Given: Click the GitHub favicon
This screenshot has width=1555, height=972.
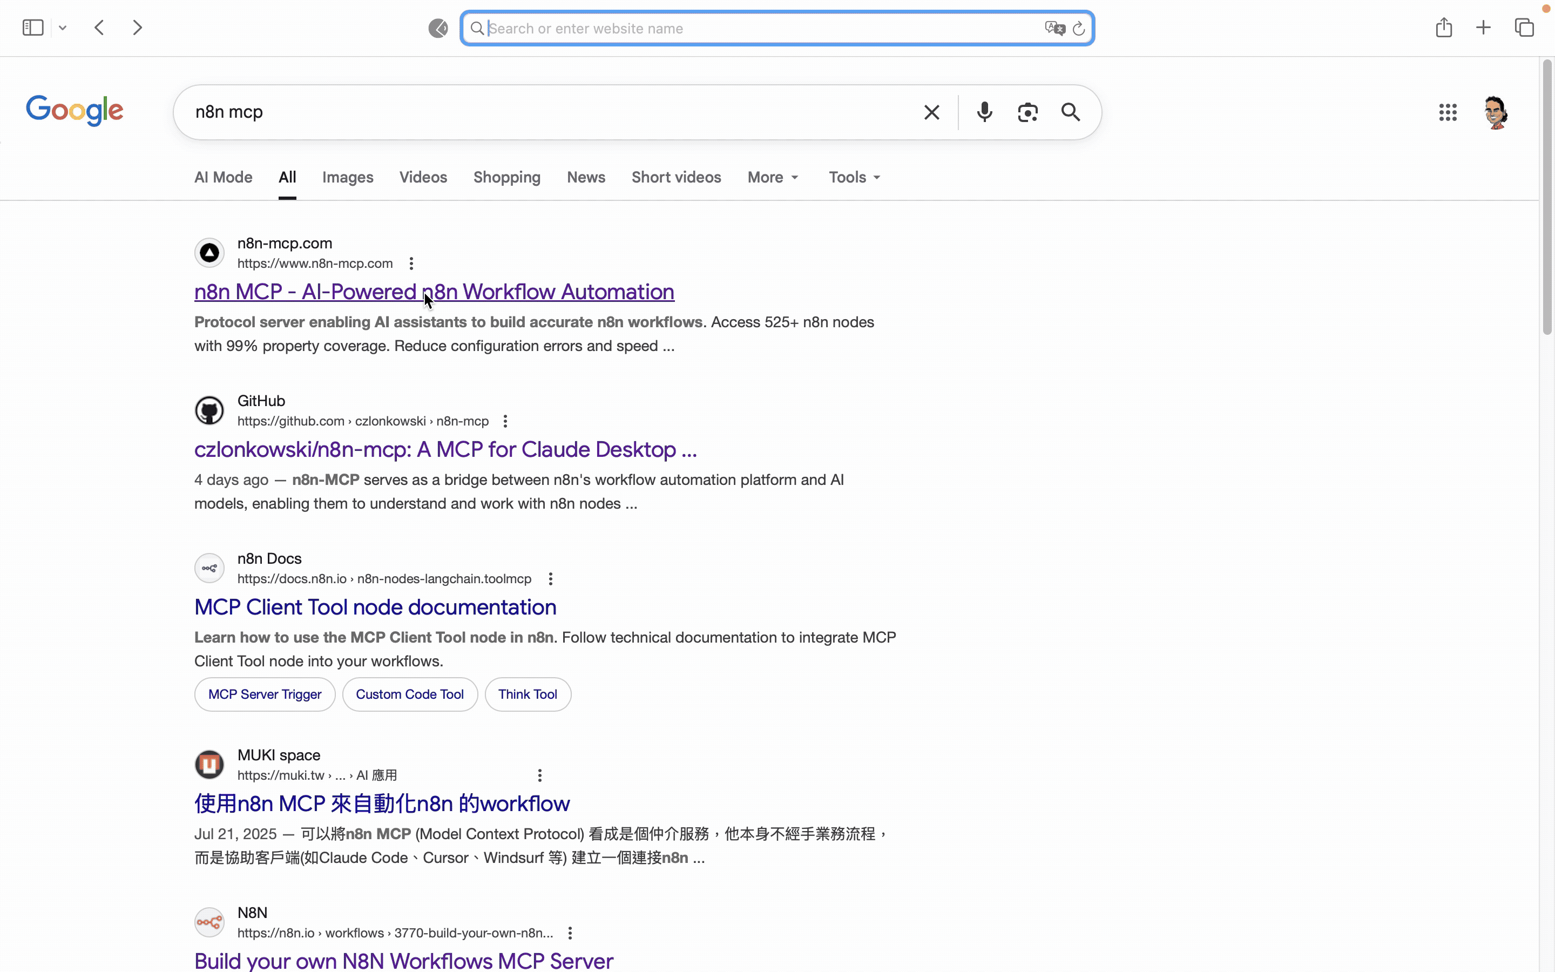Looking at the screenshot, I should pos(209,410).
